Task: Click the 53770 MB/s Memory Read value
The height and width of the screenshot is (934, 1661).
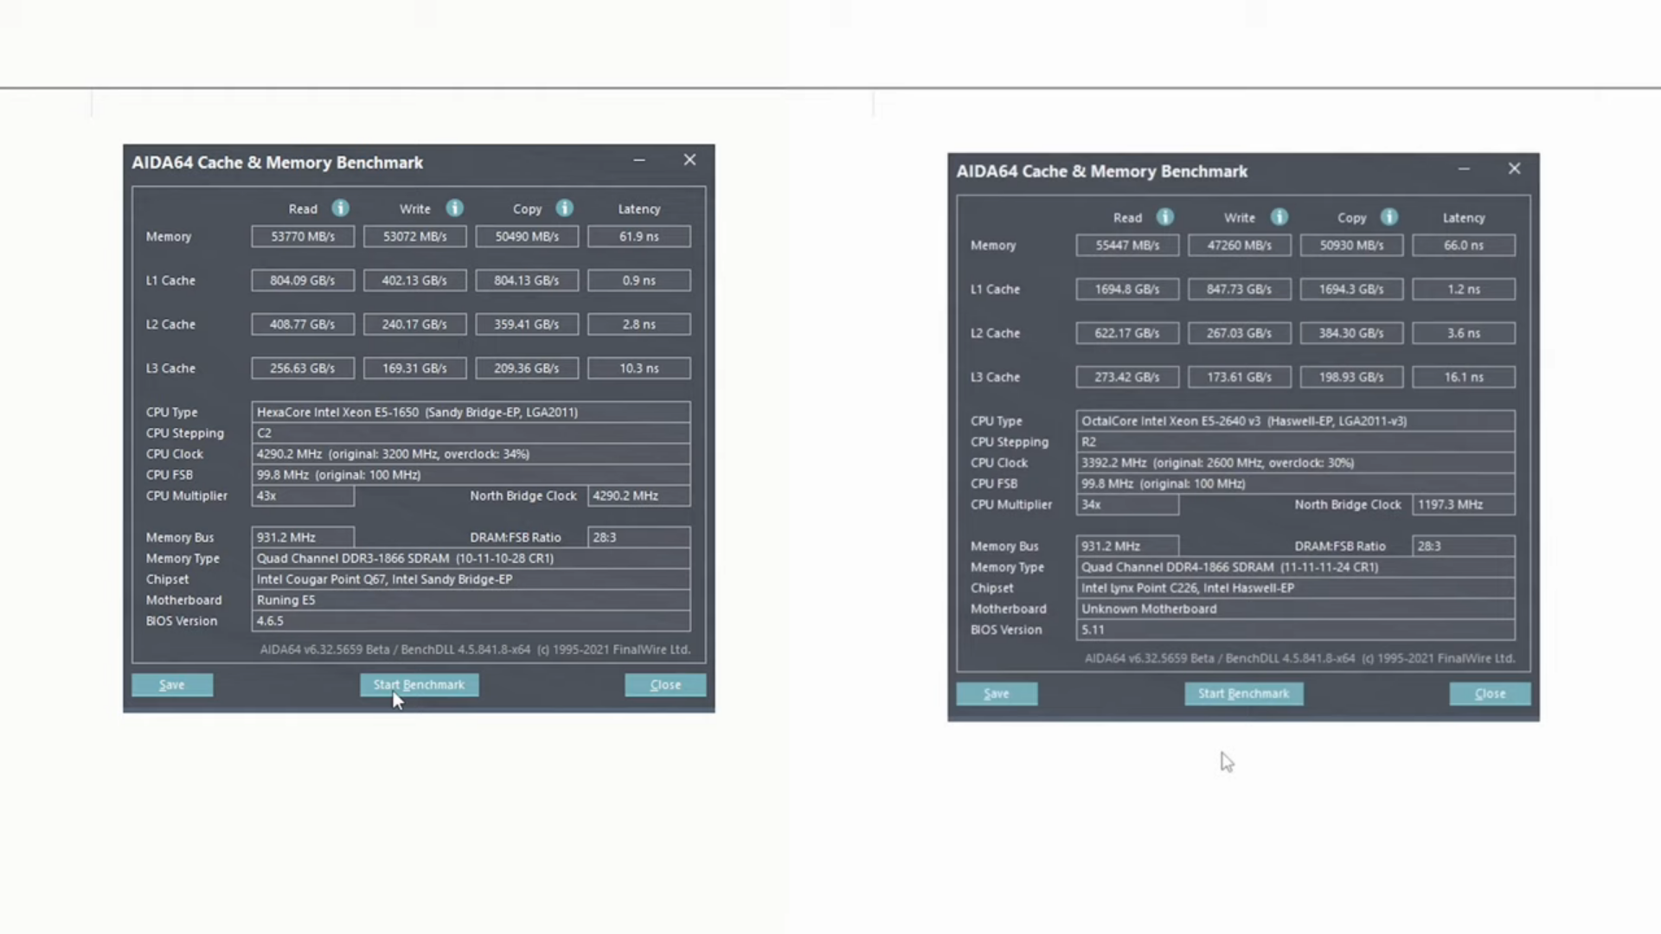Action: [x=303, y=237]
